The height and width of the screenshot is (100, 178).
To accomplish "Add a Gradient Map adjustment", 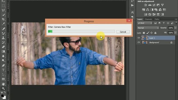I will click(x=162, y=14).
